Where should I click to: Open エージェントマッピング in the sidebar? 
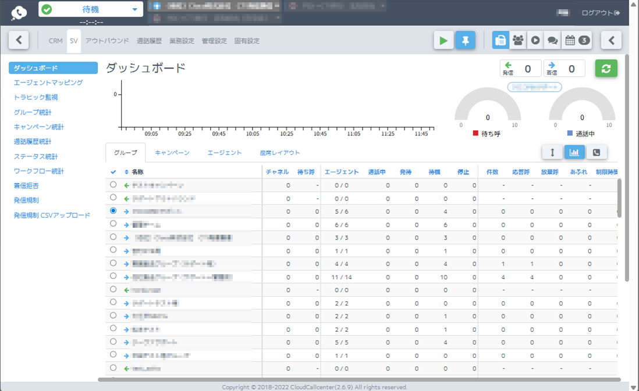coord(48,82)
